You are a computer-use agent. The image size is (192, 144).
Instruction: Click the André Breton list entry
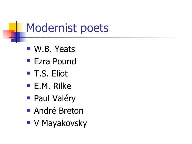click(59, 111)
